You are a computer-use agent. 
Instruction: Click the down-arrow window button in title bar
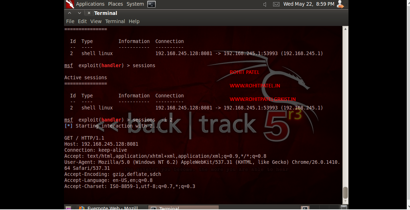(79, 13)
